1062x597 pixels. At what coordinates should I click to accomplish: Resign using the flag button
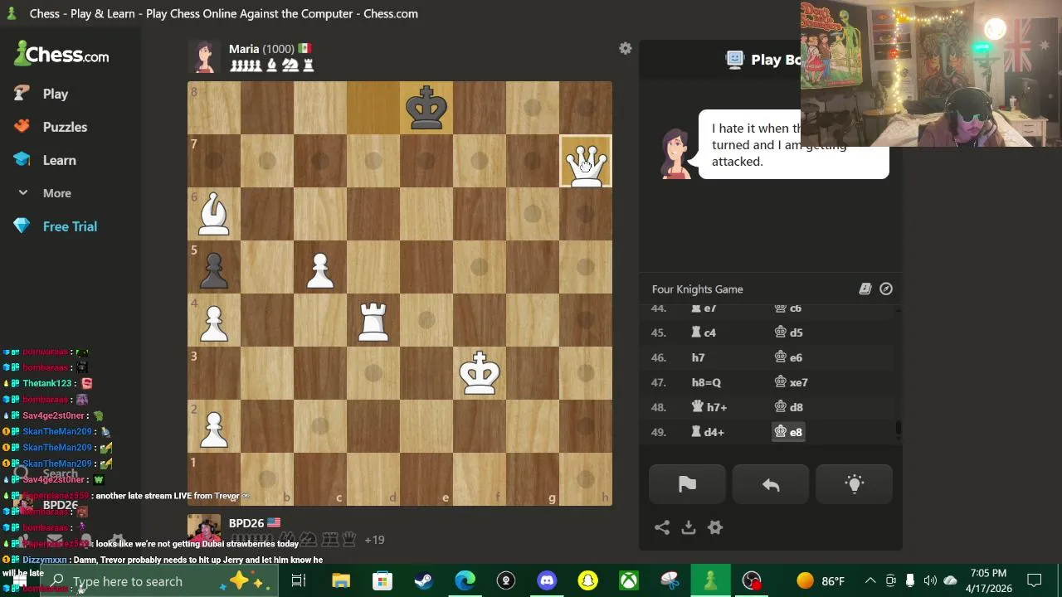coord(687,485)
